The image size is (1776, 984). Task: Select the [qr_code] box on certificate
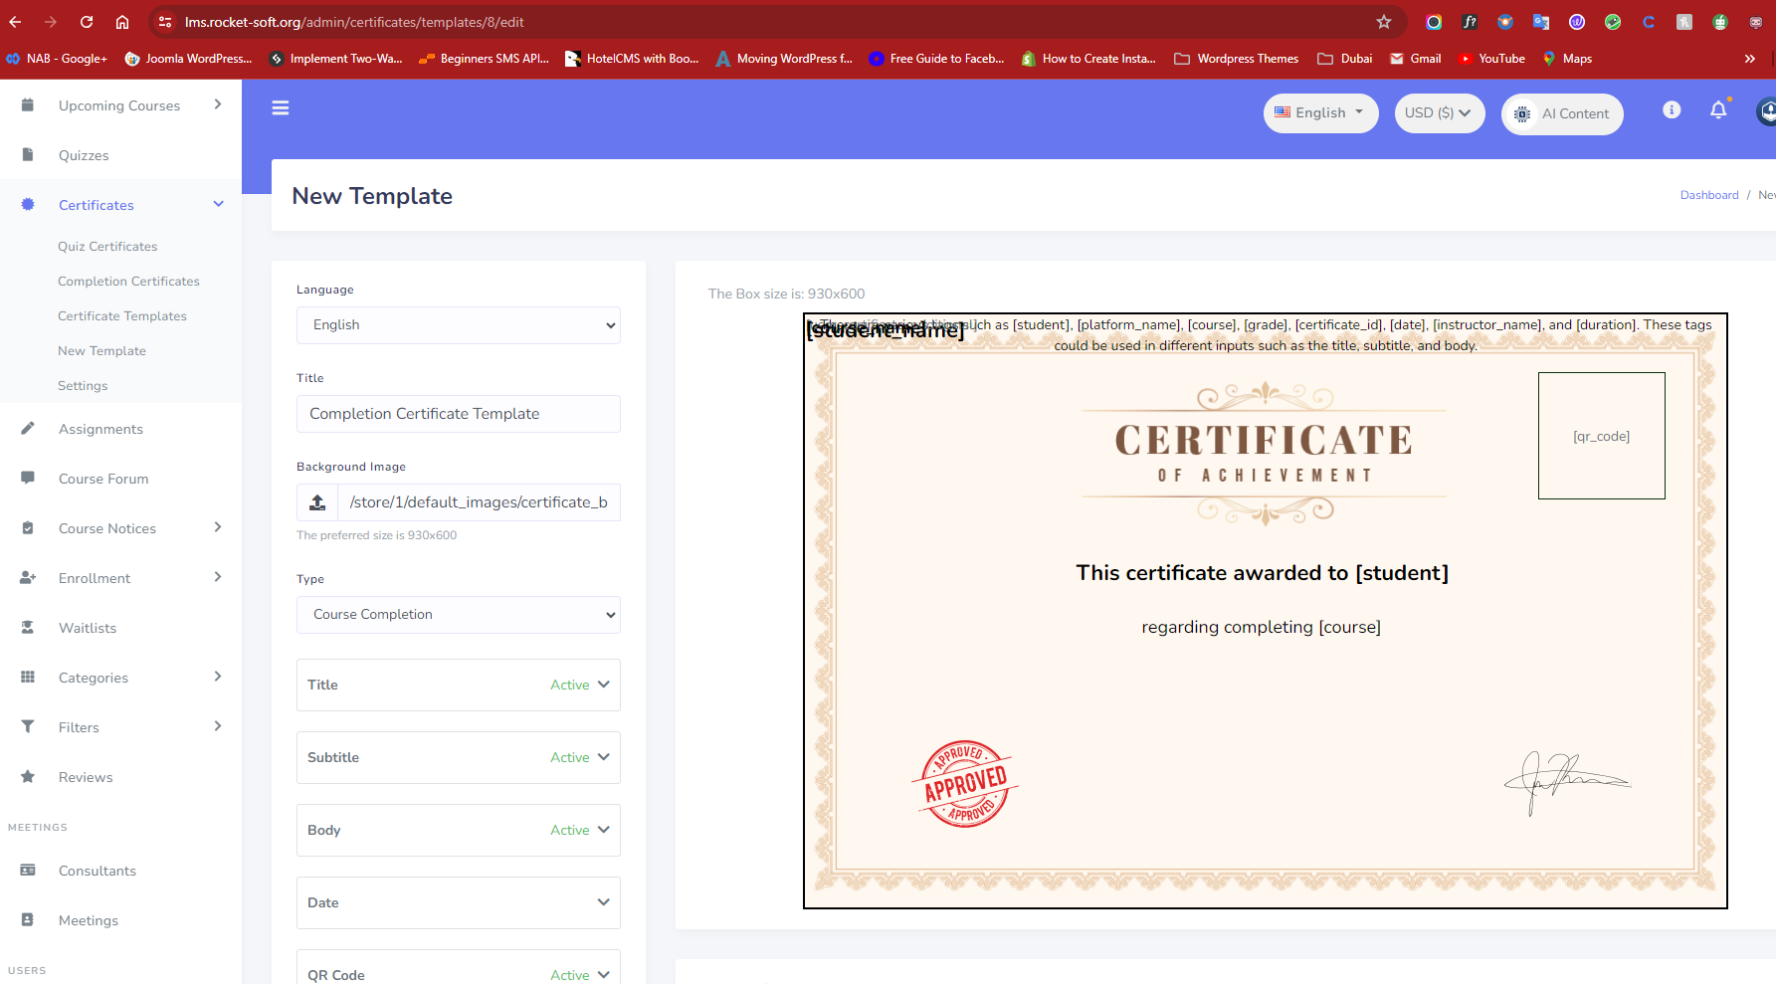[x=1602, y=436]
